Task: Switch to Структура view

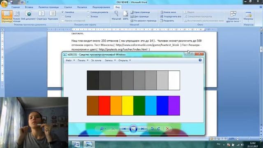Action: (42, 16)
